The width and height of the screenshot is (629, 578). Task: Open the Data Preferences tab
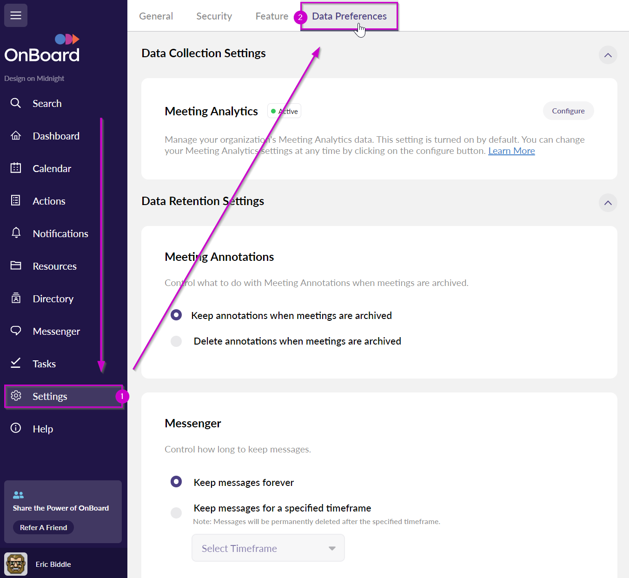[x=349, y=16]
